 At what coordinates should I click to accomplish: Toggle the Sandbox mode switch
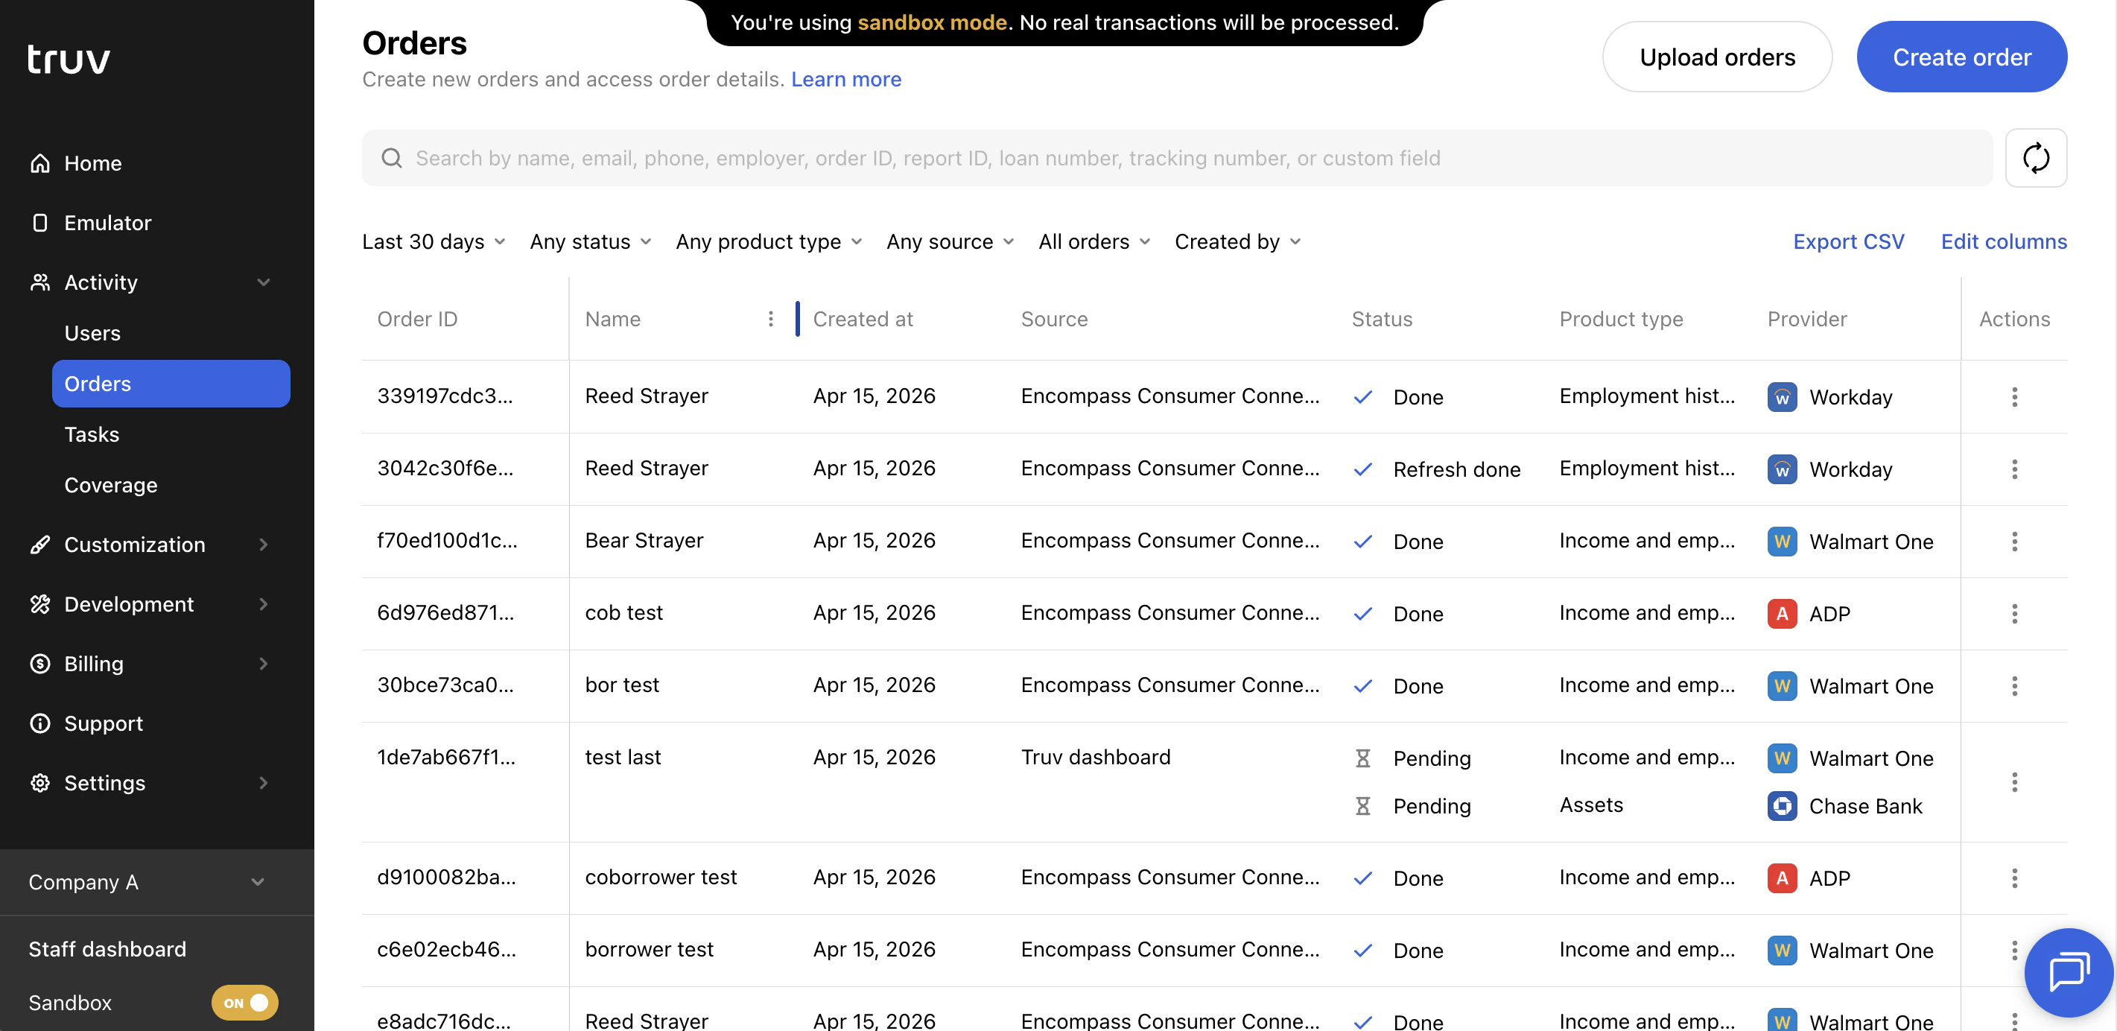pos(245,1003)
